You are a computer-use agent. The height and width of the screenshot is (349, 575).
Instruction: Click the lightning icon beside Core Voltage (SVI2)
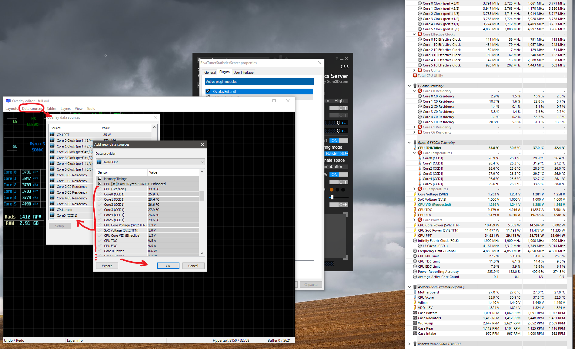point(415,194)
